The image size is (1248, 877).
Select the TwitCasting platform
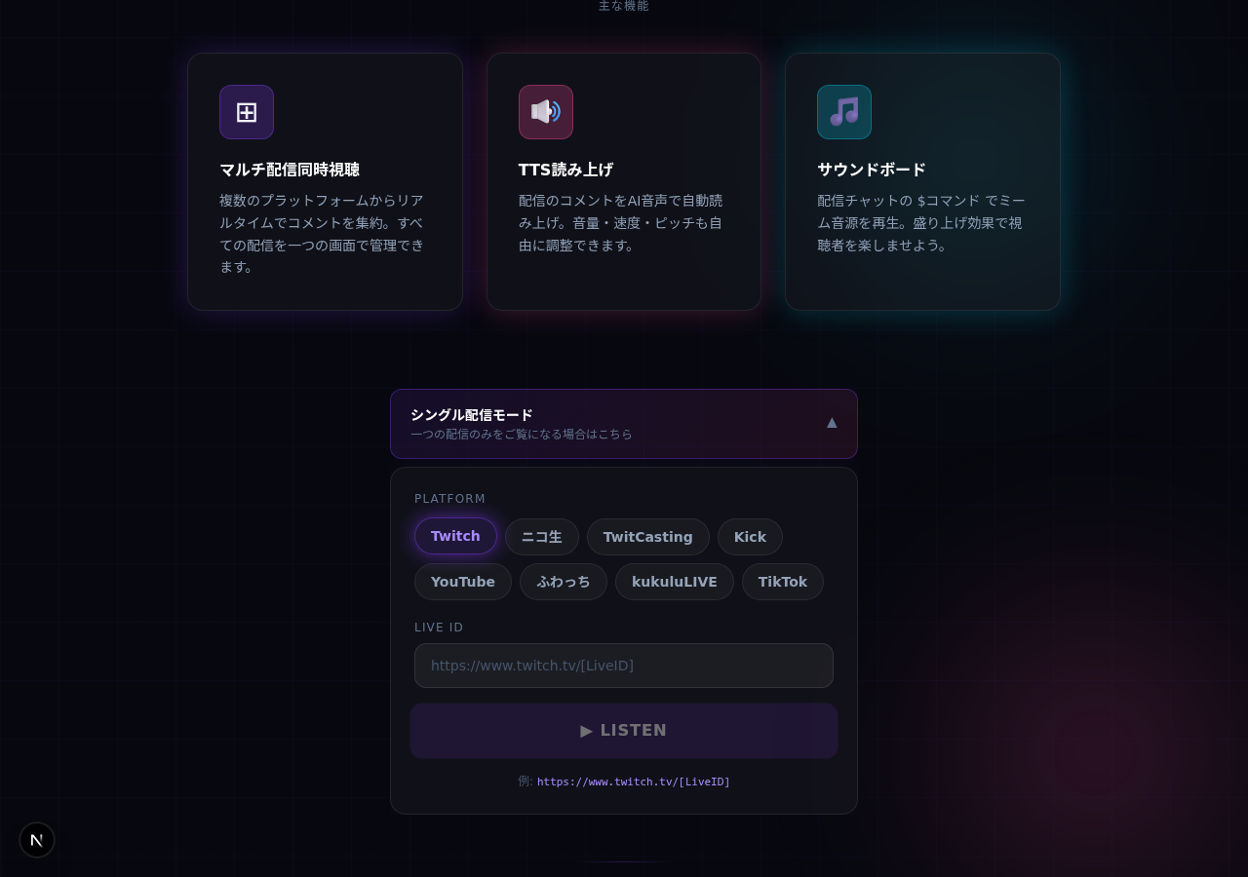coord(648,537)
